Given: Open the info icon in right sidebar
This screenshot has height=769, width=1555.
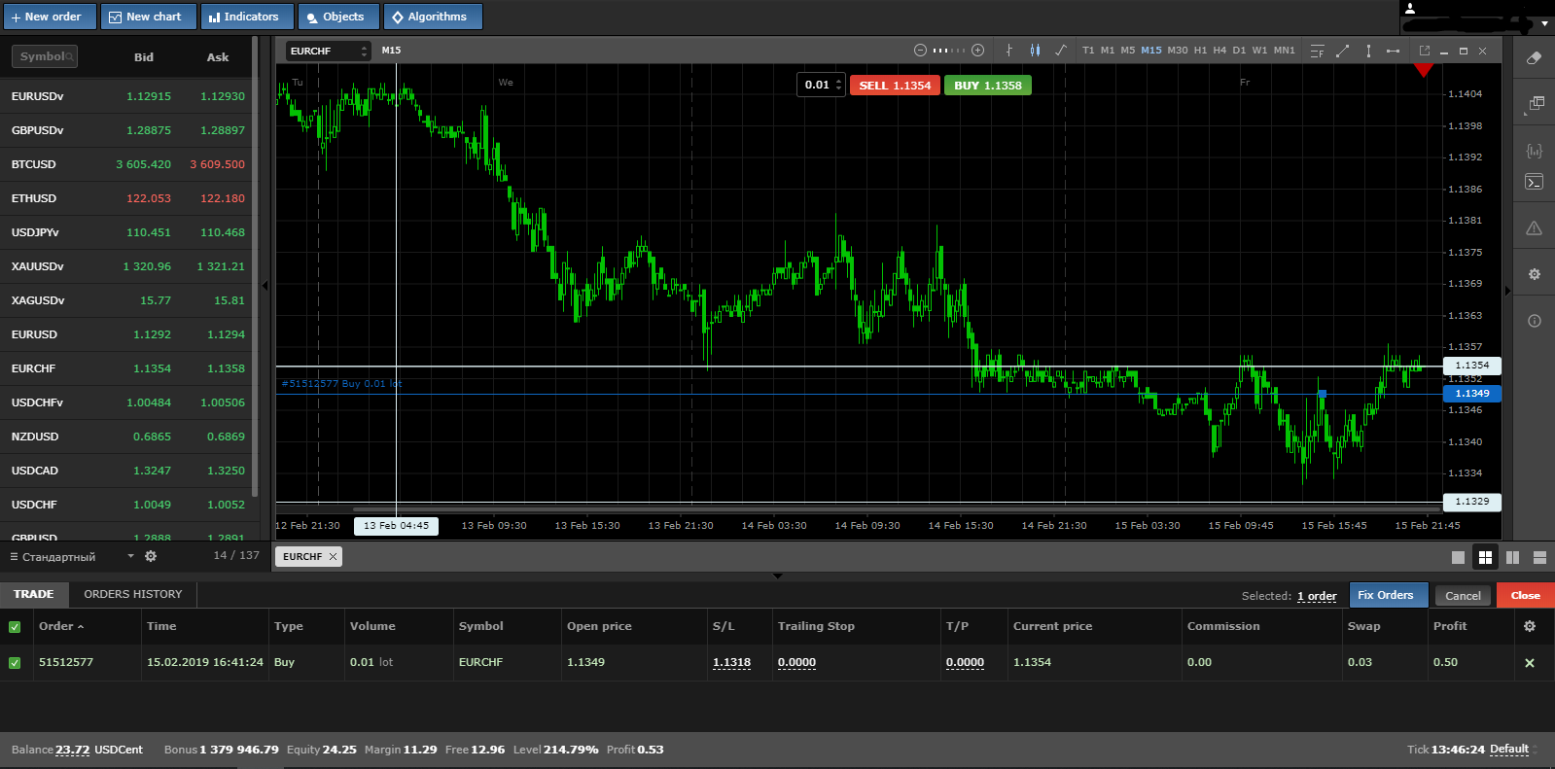Looking at the screenshot, I should coord(1535,321).
